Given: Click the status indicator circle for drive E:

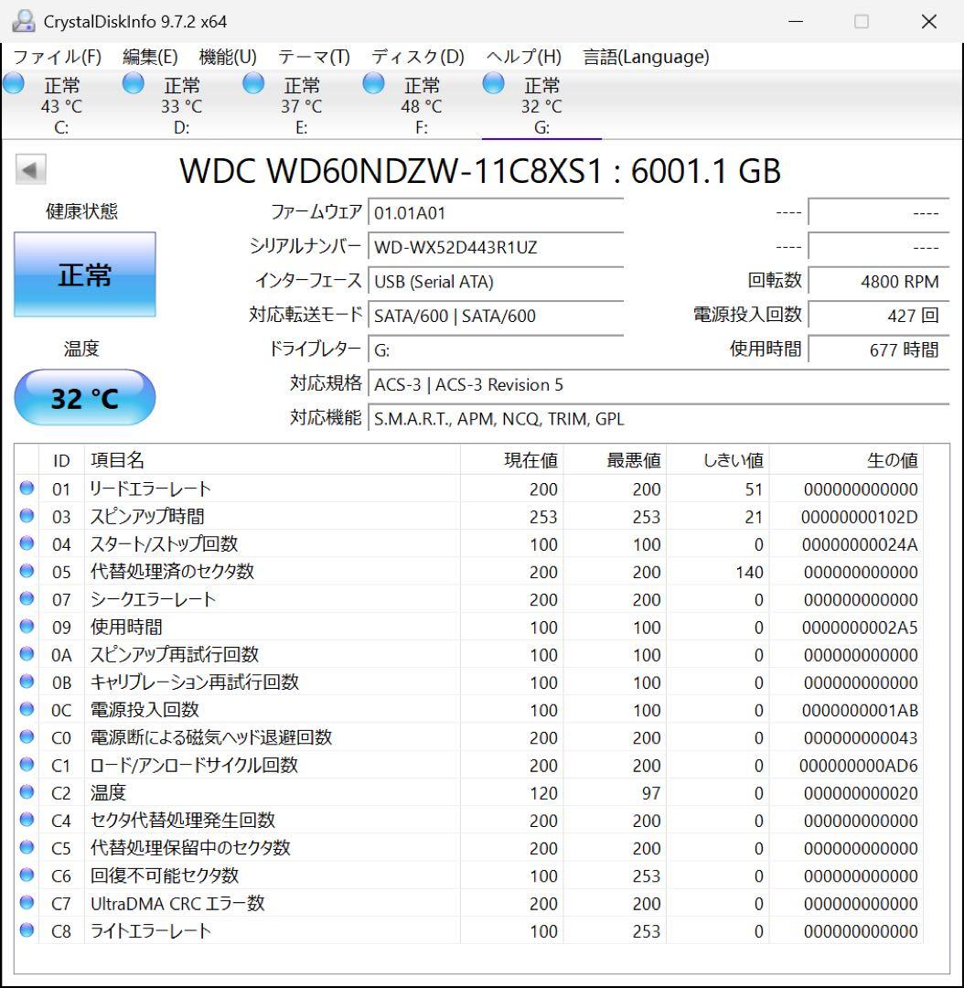Looking at the screenshot, I should pos(253,83).
